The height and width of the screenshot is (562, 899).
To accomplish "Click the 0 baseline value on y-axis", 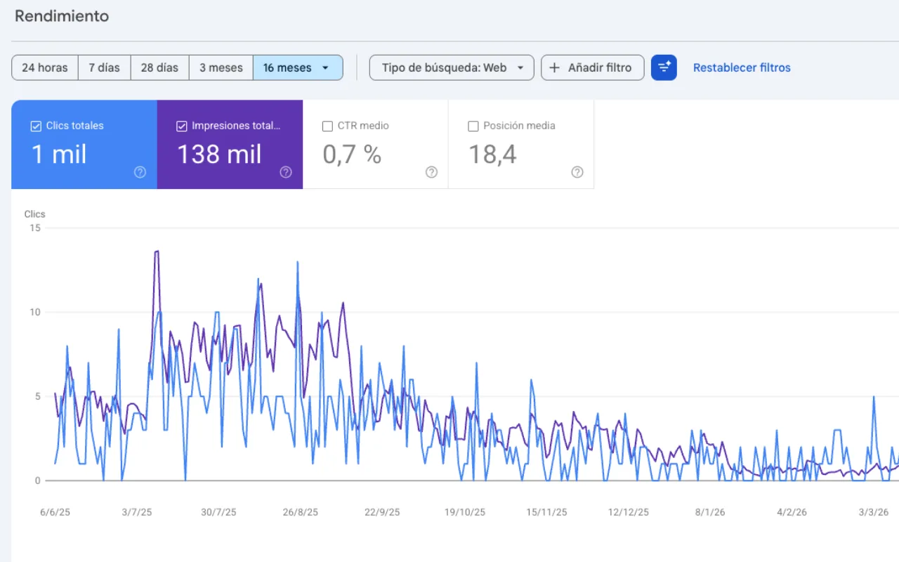I will (x=38, y=481).
